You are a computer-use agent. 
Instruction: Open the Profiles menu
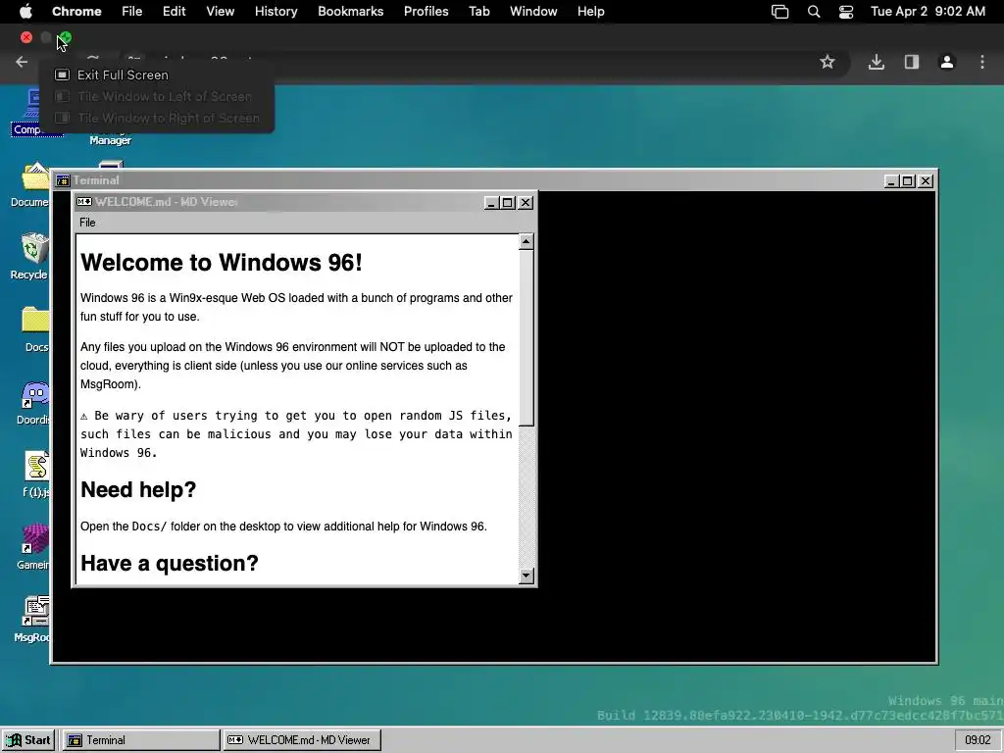pos(426,12)
